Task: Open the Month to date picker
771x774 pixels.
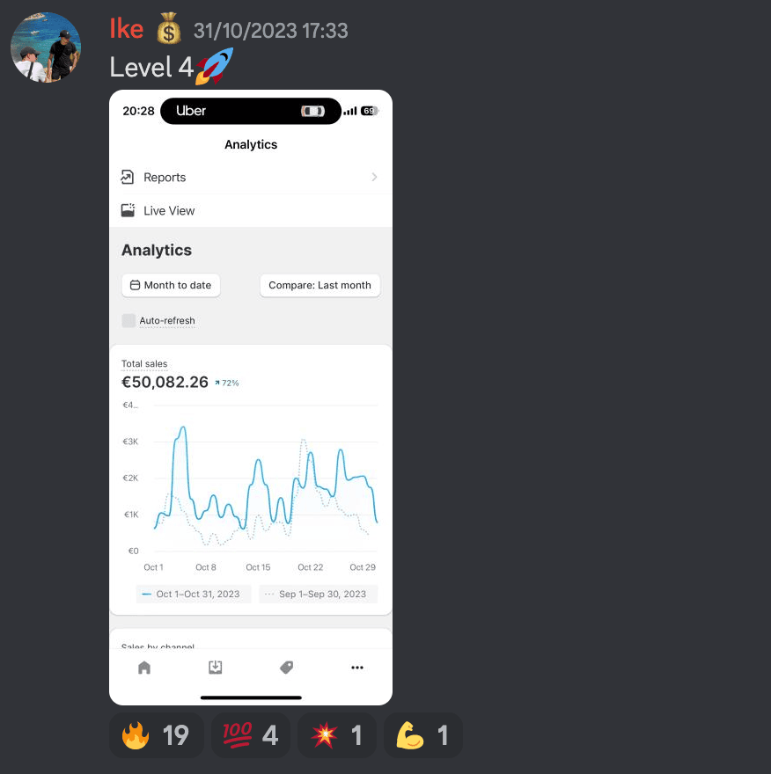Action: pyautogui.click(x=171, y=285)
